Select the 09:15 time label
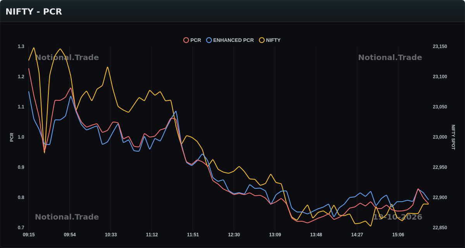465x248 pixels. tap(29, 235)
